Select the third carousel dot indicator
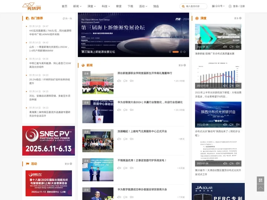Image resolution: width=267 pixels, height=200 pixels. pos(181,52)
